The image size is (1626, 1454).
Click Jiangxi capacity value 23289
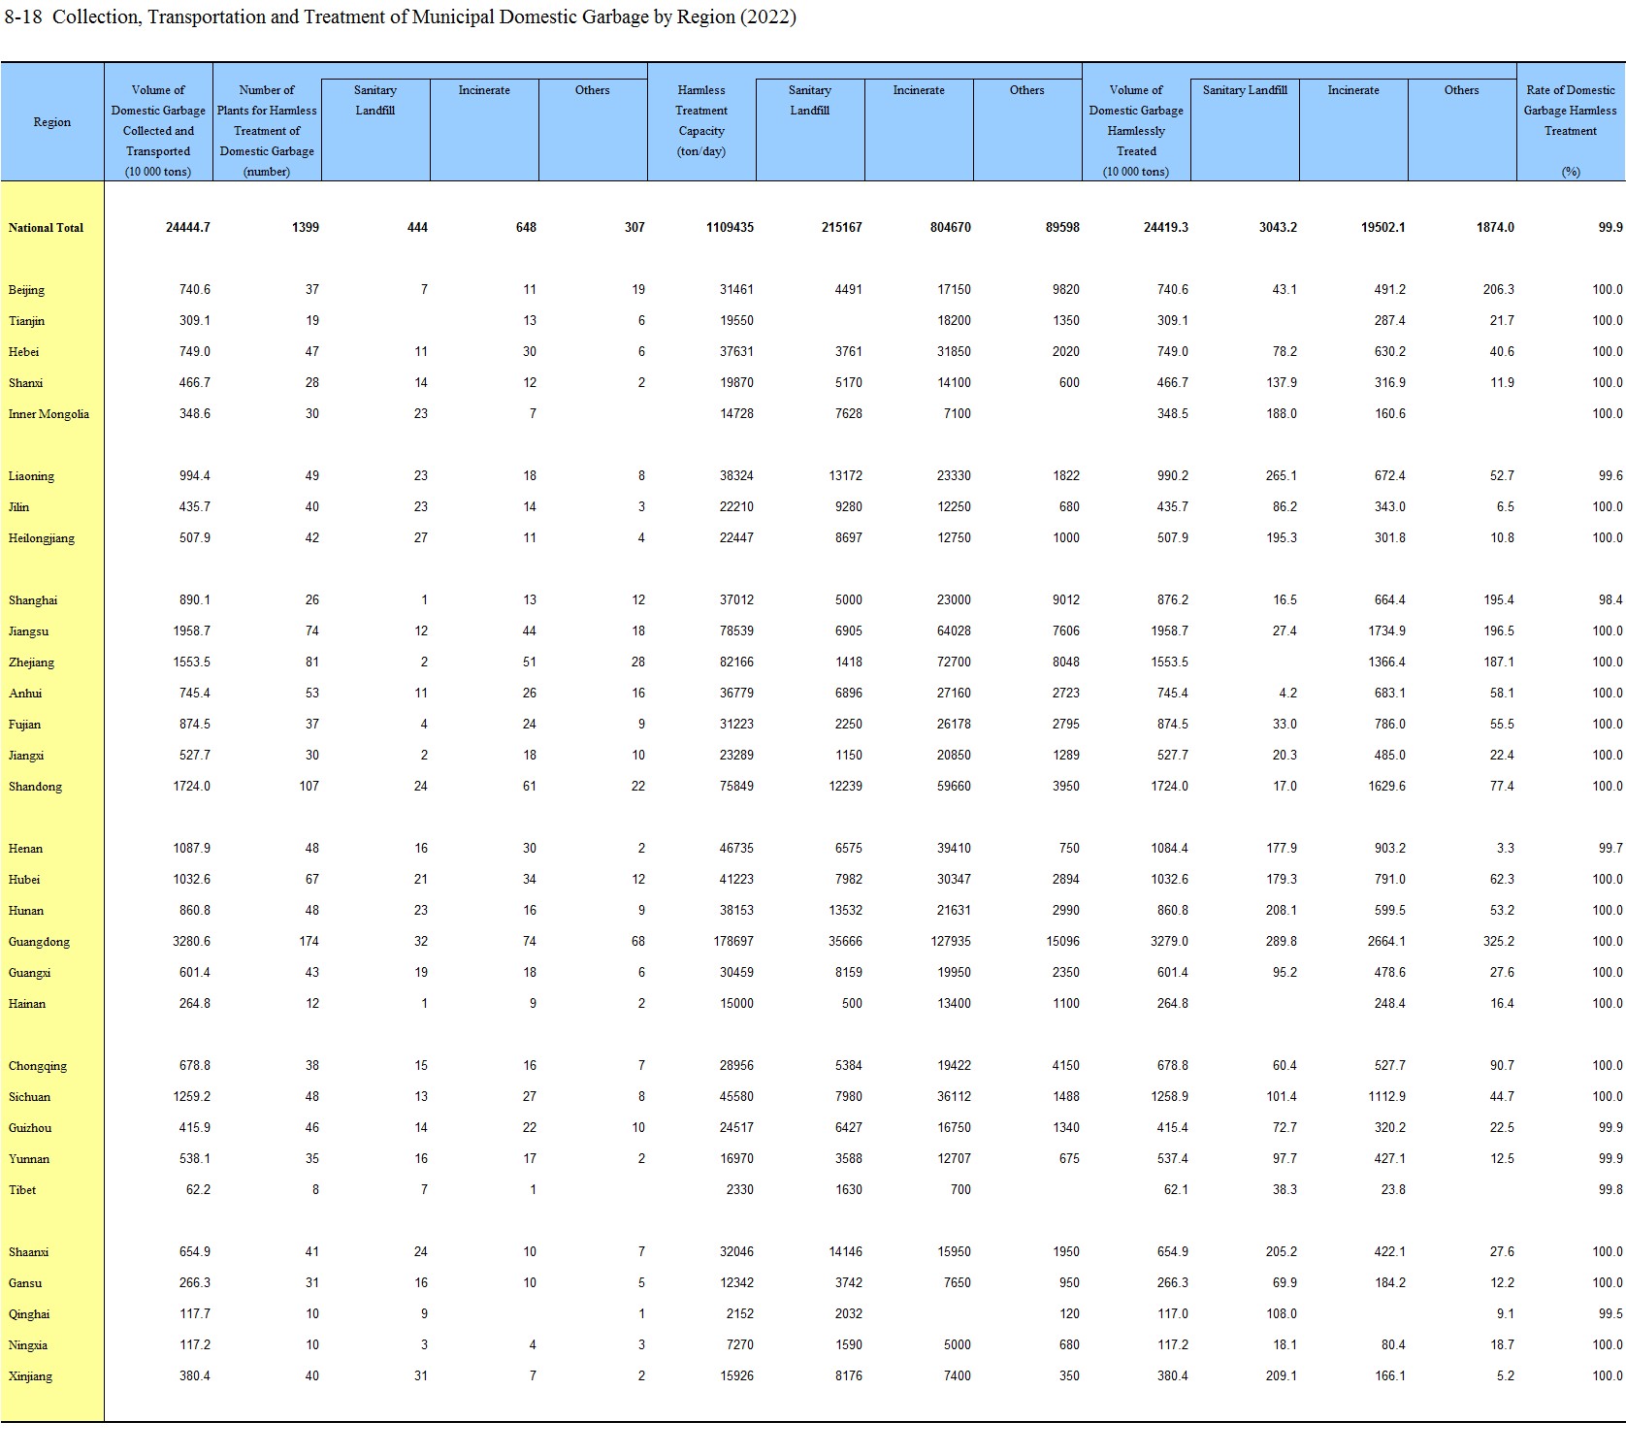(736, 756)
